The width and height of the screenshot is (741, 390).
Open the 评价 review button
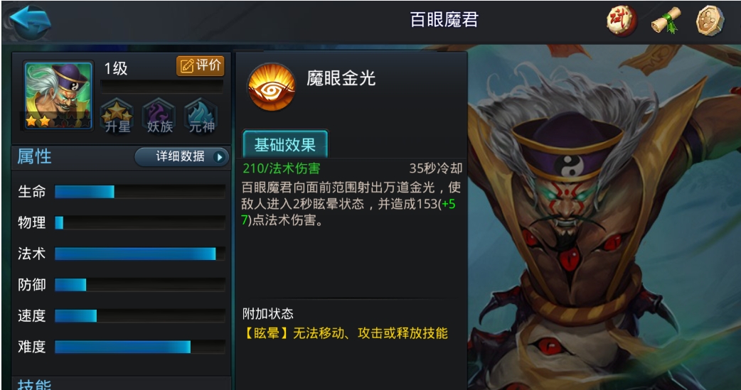pos(201,65)
